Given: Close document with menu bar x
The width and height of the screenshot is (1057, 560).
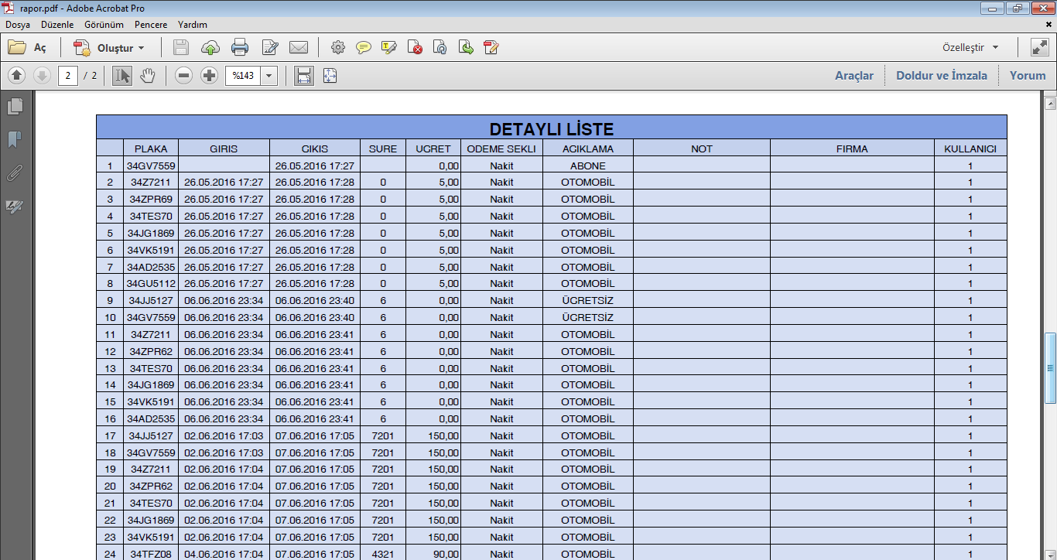Looking at the screenshot, I should point(1048,25).
